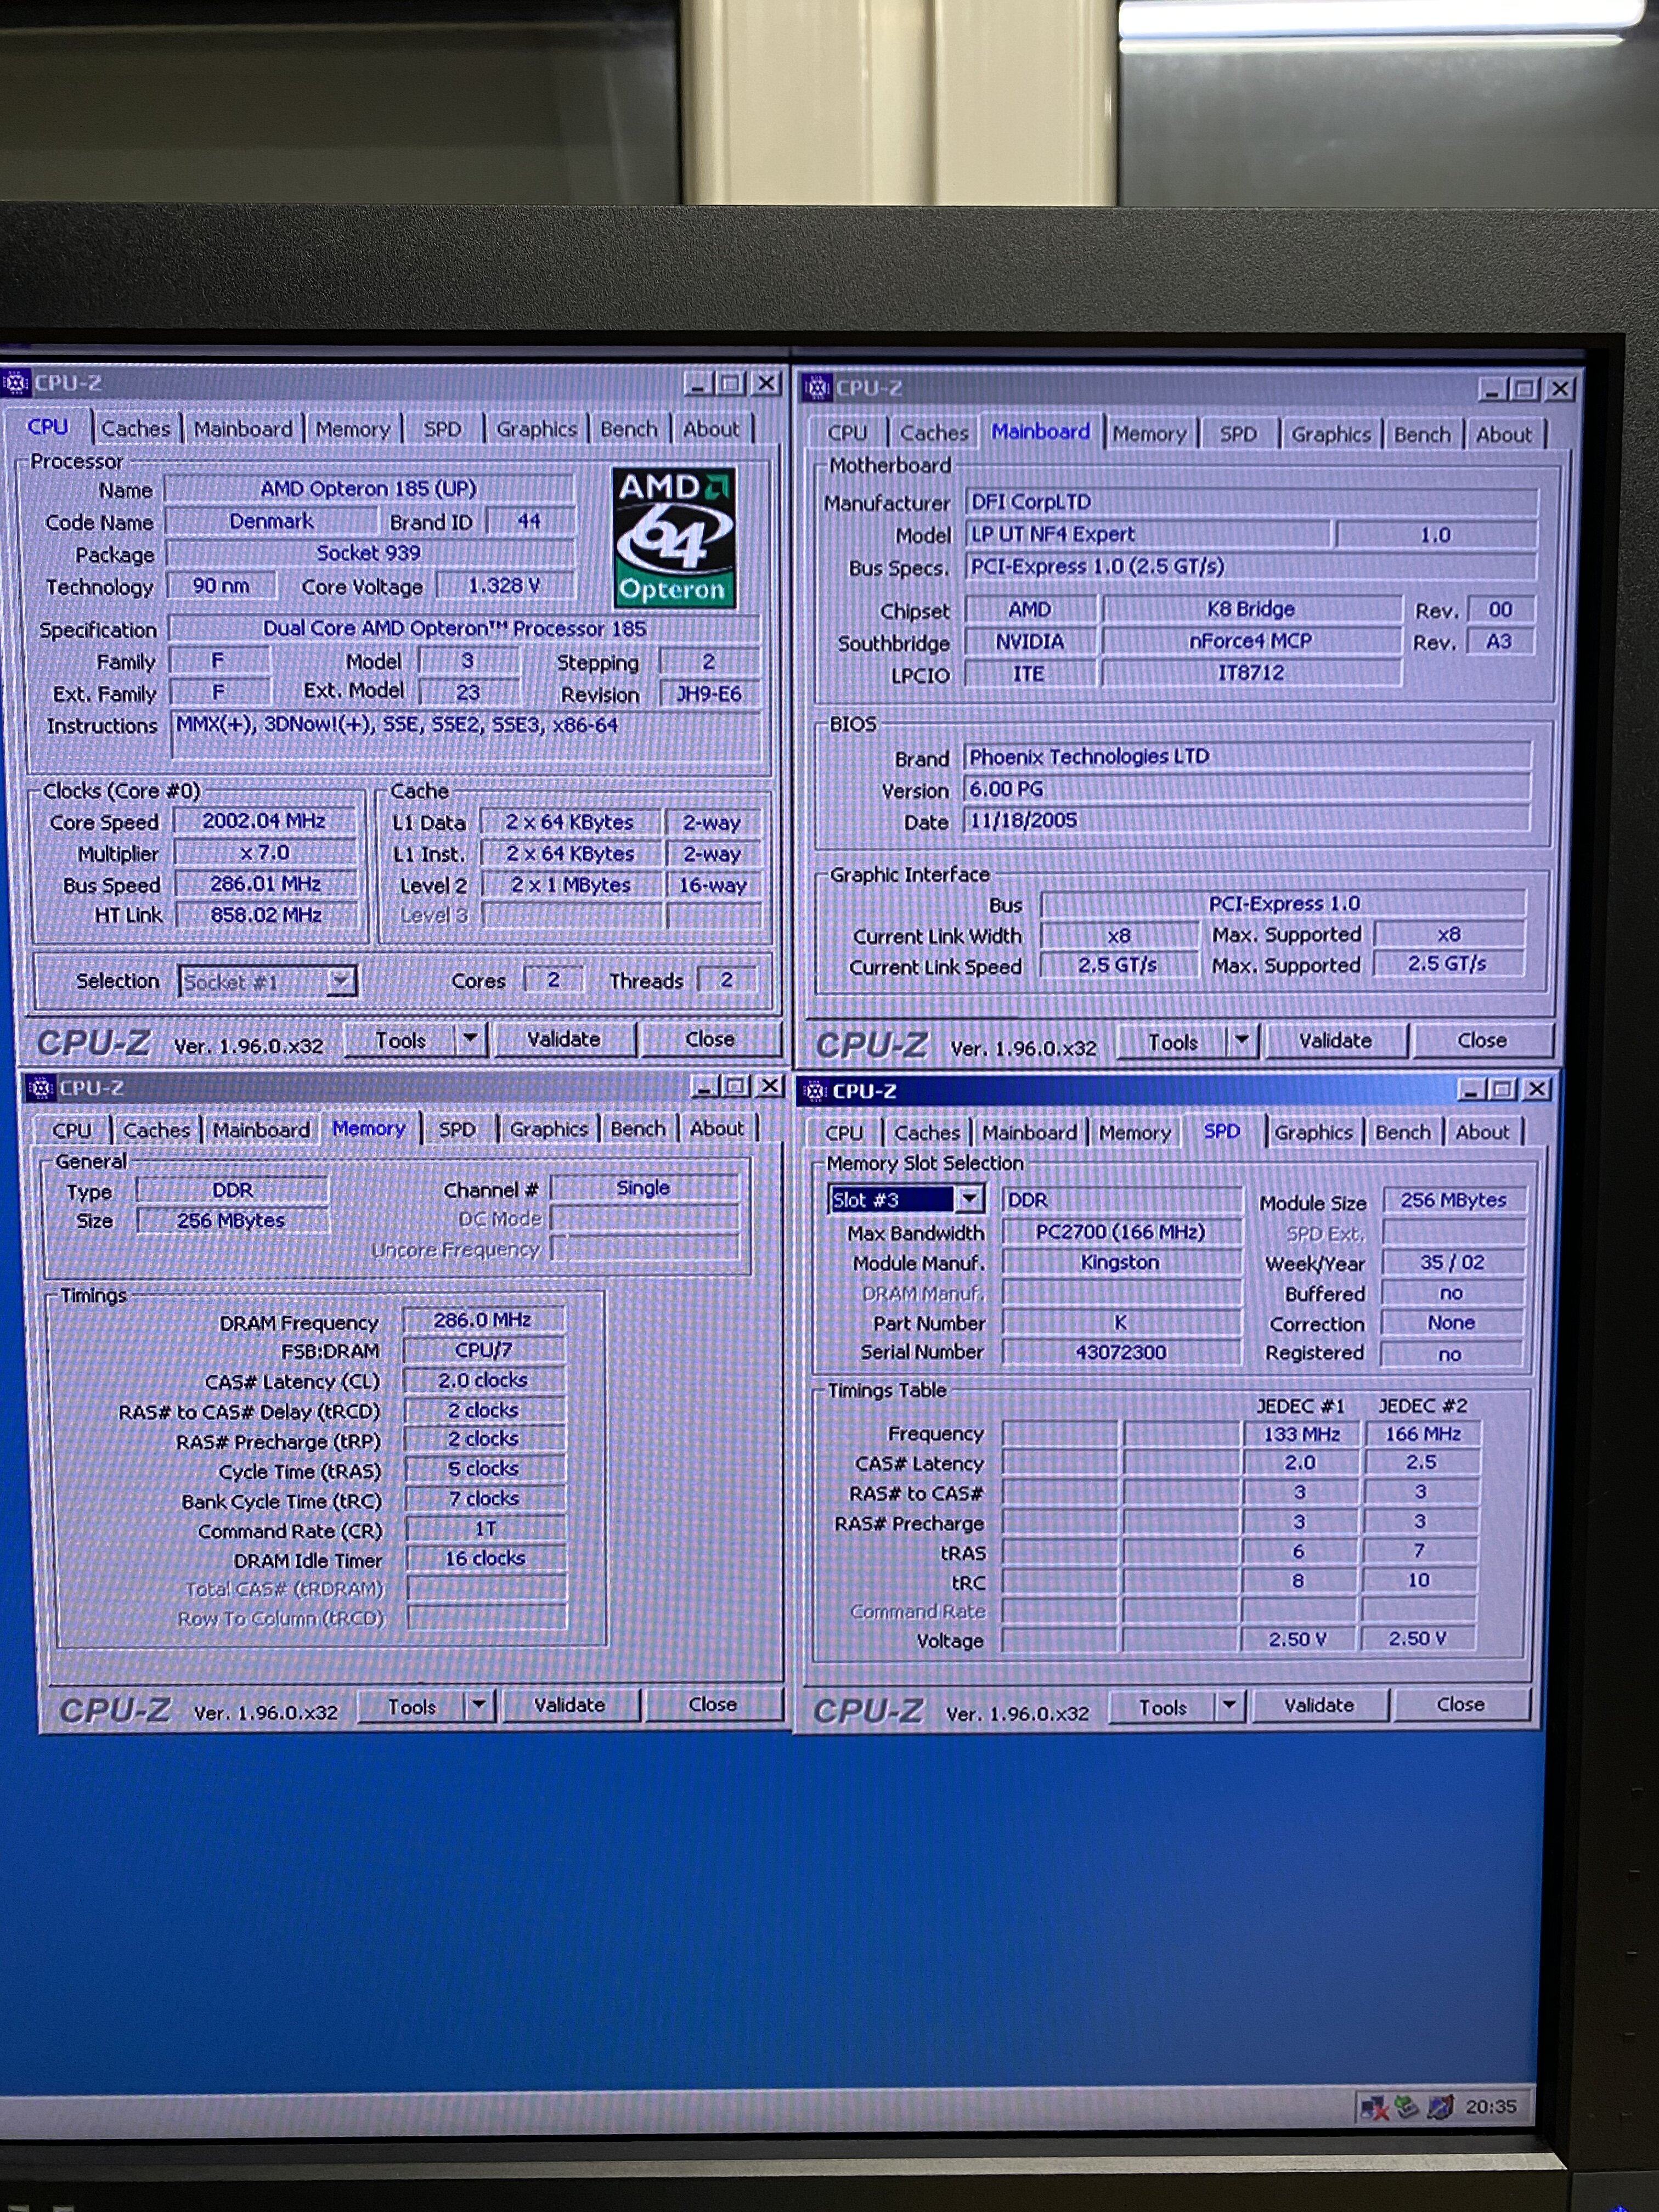Click the AMD Opteron 64 logo
Screen dimensions: 1659x2212
click(x=674, y=538)
